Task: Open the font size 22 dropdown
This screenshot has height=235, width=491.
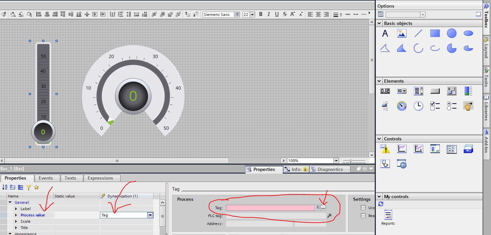Action: 252,15
